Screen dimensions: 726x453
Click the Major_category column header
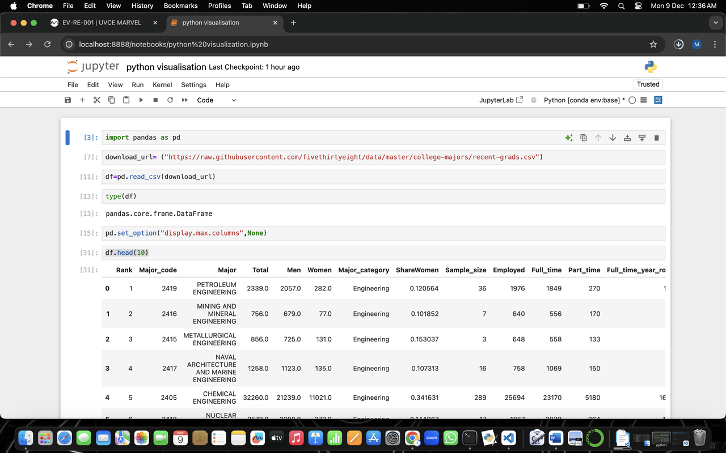click(364, 270)
